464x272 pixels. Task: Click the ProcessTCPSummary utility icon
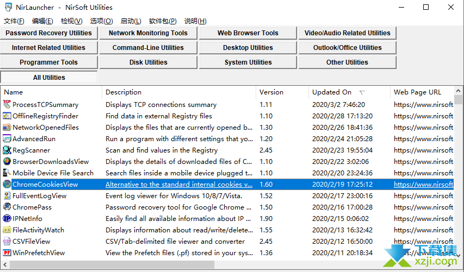point(7,105)
